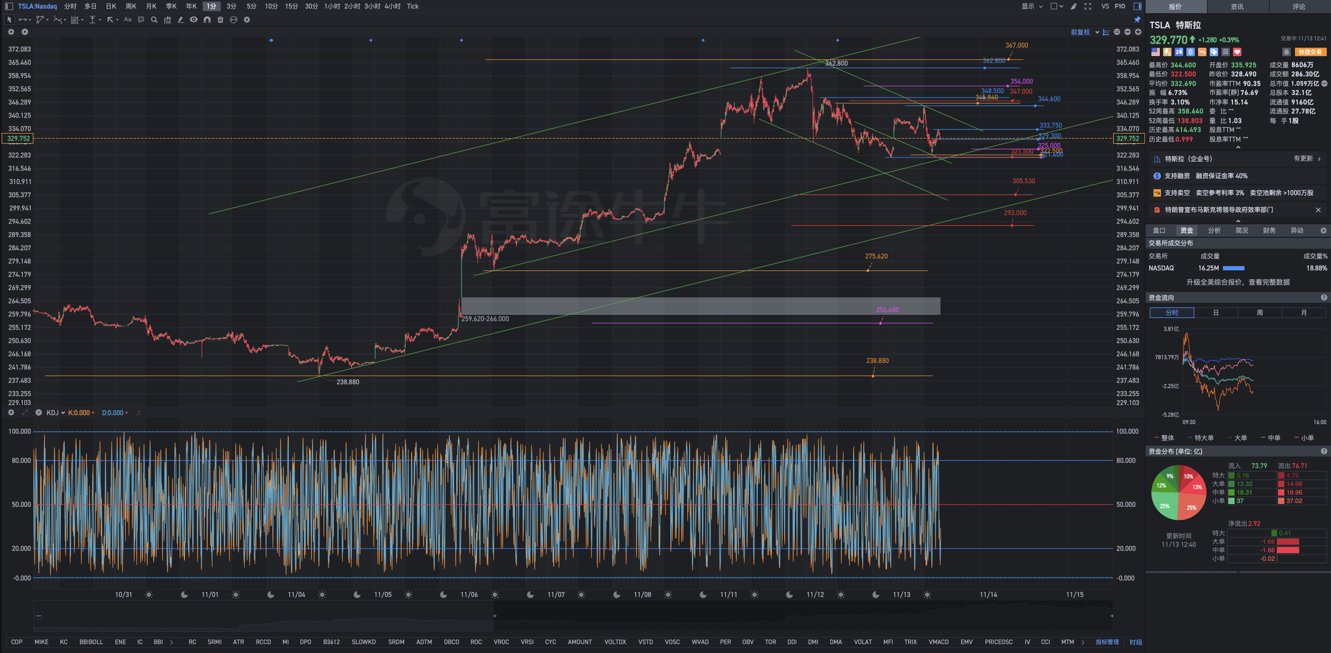Open KDJ indicator settings gear
Screen dimensions: 1331x653
tap(11, 412)
